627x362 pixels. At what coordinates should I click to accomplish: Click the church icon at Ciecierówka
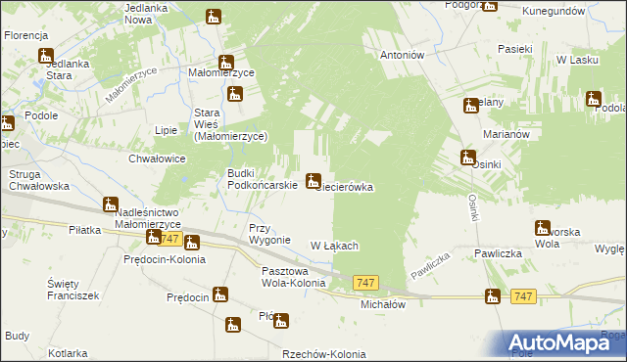(x=313, y=181)
